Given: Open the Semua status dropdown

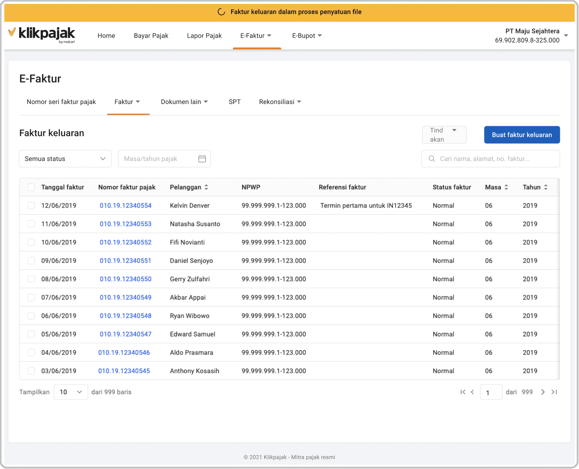Looking at the screenshot, I should 65,159.
